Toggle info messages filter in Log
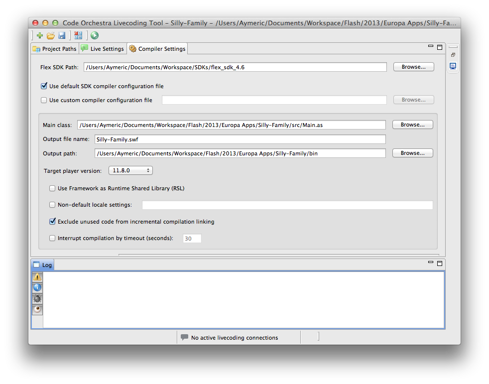This screenshot has width=489, height=384. click(37, 288)
